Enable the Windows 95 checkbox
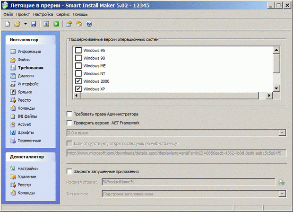The image size is (293, 212). tap(78, 50)
